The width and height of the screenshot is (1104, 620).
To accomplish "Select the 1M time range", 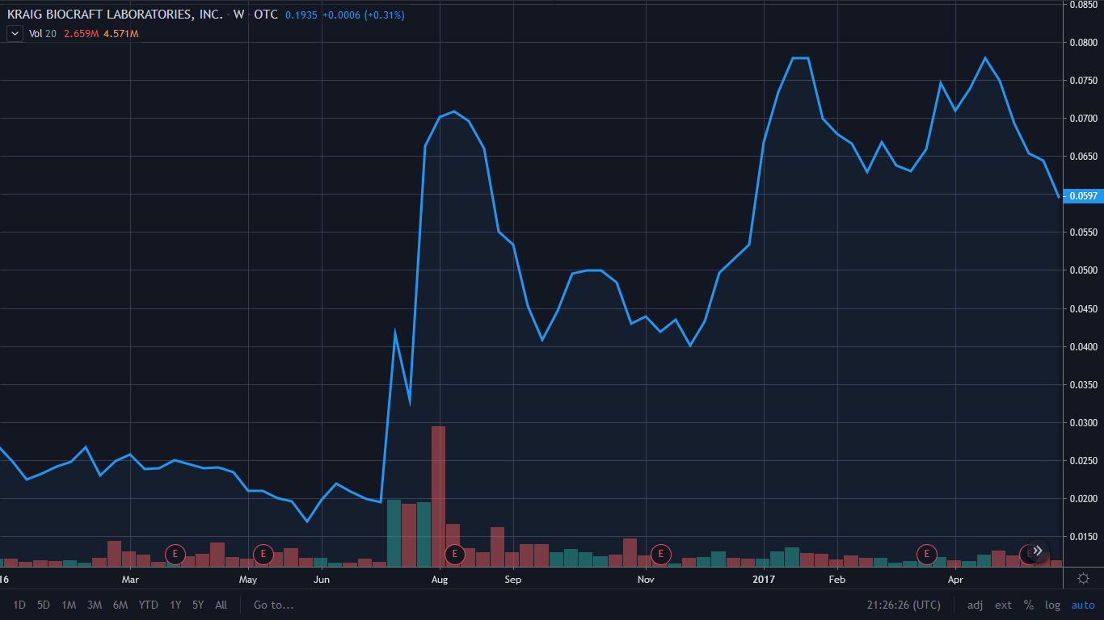I will click(69, 605).
